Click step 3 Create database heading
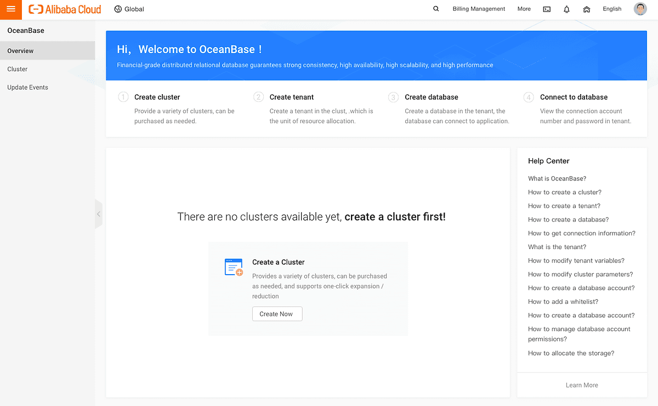Screen dimensions: 658x406 click(432, 97)
